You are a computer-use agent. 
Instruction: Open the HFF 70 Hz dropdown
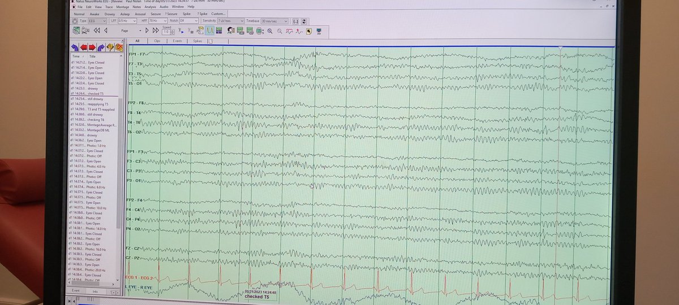157,20
